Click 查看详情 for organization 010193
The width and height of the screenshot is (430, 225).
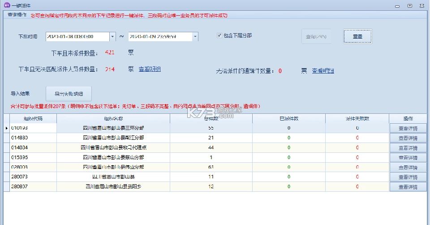click(408, 128)
